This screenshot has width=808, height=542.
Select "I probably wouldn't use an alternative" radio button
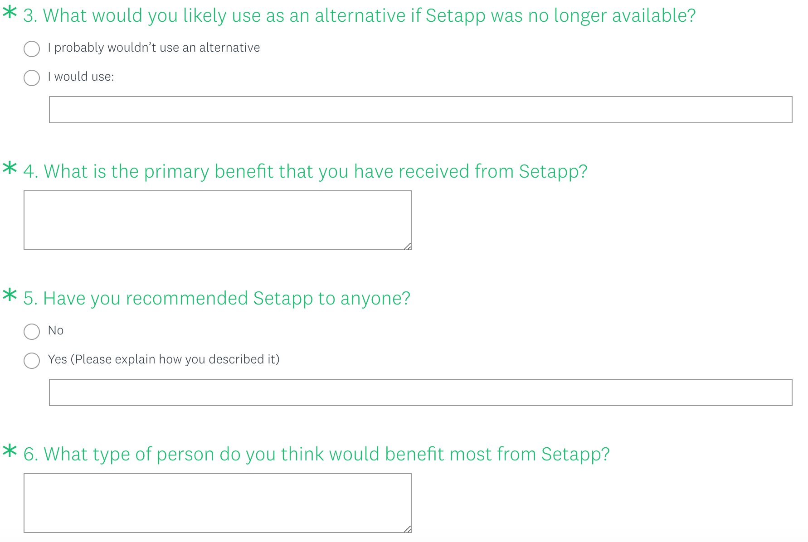[x=32, y=49]
